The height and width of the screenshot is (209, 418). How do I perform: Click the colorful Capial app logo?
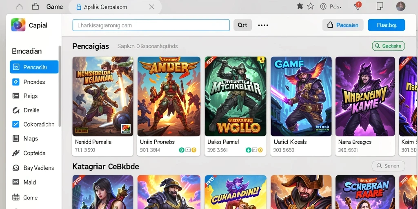[x=18, y=25]
